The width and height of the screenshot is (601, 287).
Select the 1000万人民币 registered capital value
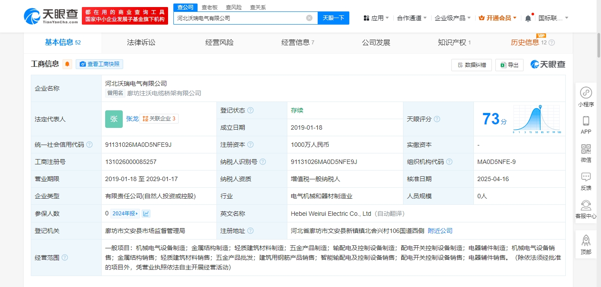coord(310,145)
